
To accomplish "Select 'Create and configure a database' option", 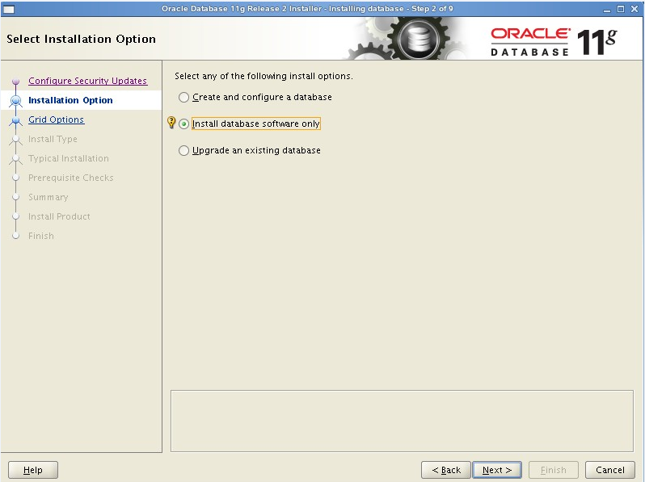I will [x=184, y=97].
